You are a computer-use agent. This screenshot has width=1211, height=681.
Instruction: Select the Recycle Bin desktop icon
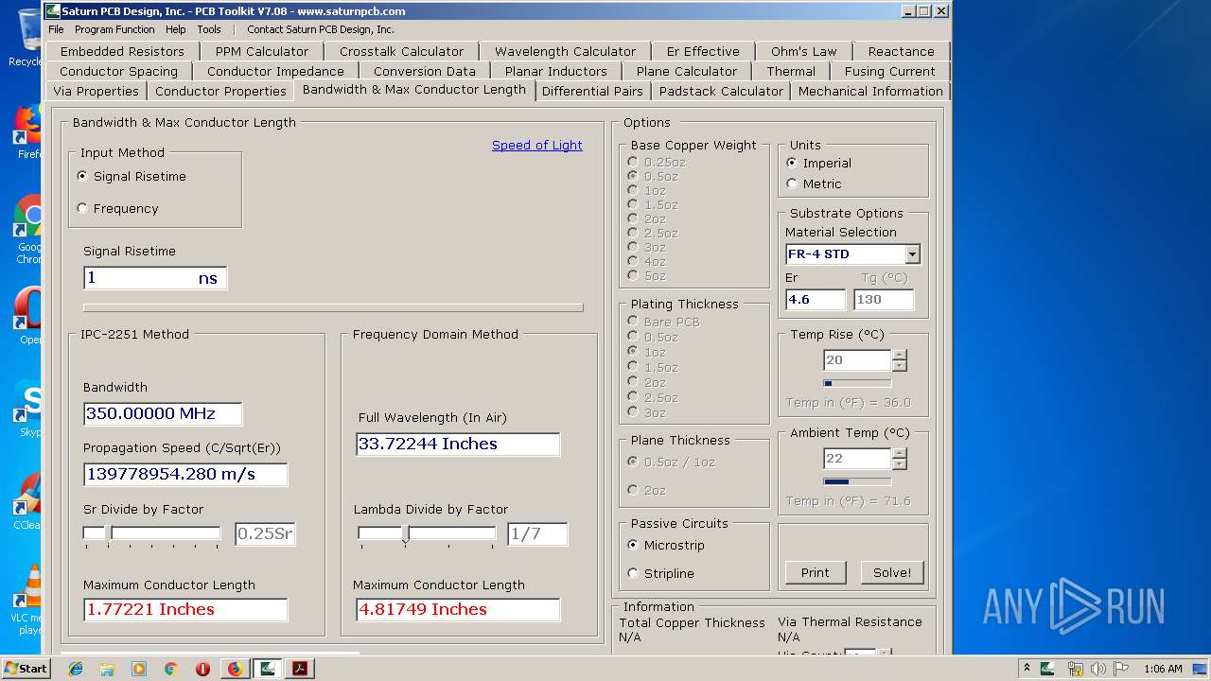(26, 38)
